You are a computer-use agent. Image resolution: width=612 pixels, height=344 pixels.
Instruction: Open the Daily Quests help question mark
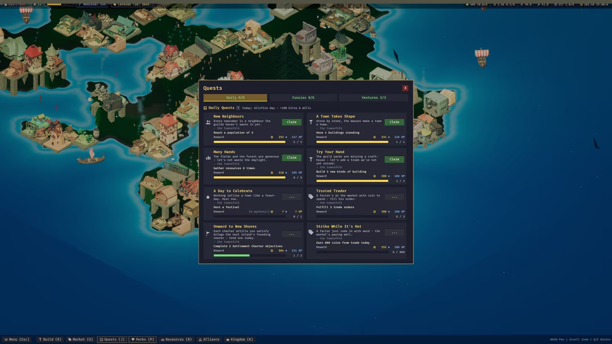point(238,108)
